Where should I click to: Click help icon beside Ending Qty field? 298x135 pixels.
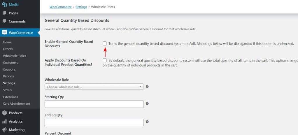tap(147, 122)
